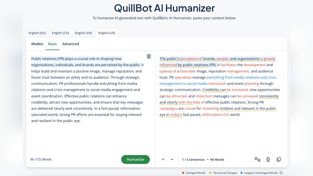The height and width of the screenshot is (176, 313).
Task: Choose the English (UK) tab
Action: pyautogui.click(x=84, y=33)
